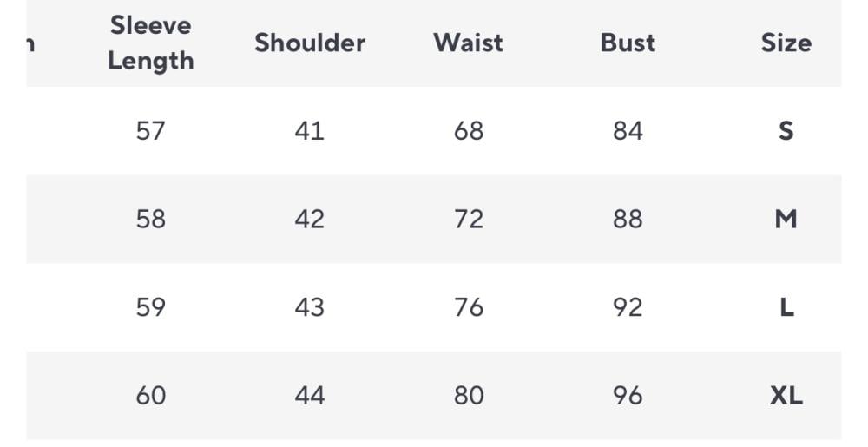Click sleeve length value 58 for M
868x447 pixels.
[150, 219]
